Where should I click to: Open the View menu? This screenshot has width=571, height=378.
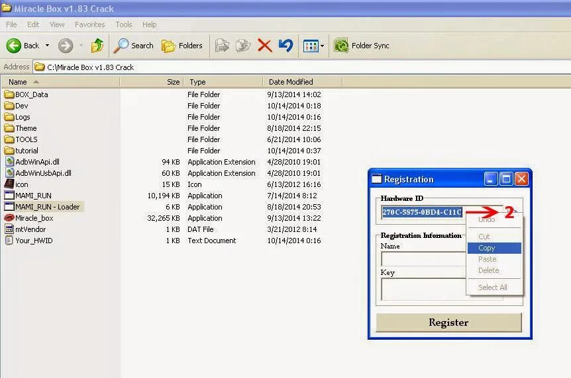point(57,24)
